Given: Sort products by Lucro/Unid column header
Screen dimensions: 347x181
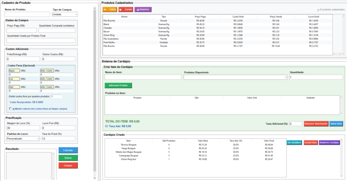Looking at the screenshot, I should coord(314,16).
